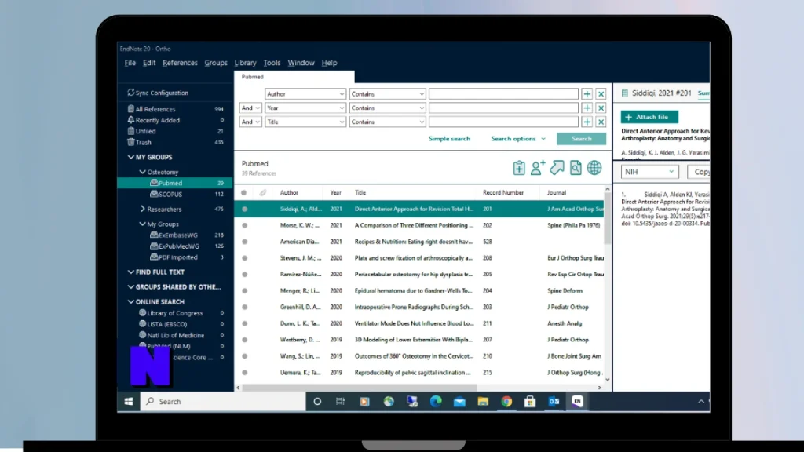Open the Unfiled references
This screenshot has width=804, height=452.
[145, 131]
